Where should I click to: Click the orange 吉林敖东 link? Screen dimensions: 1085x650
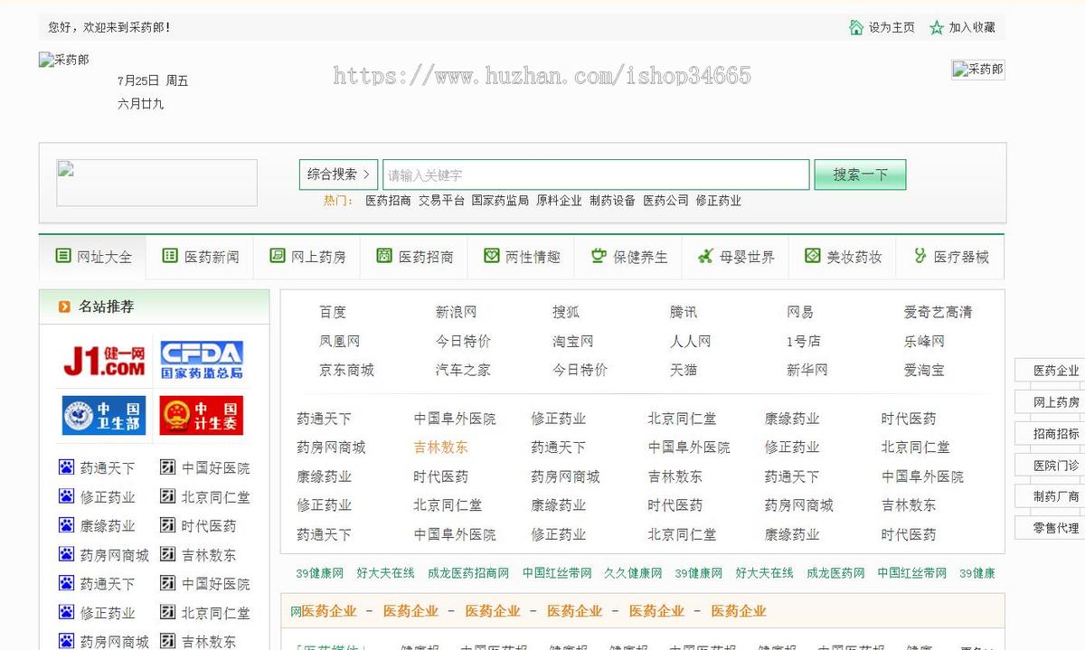pyautogui.click(x=440, y=447)
